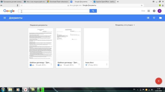Screen dimensions: 165x92
Task: Click the Документы header title
Action: tap(16, 18)
